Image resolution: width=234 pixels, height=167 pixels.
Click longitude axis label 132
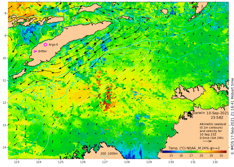pyautogui.click(x=215, y=162)
